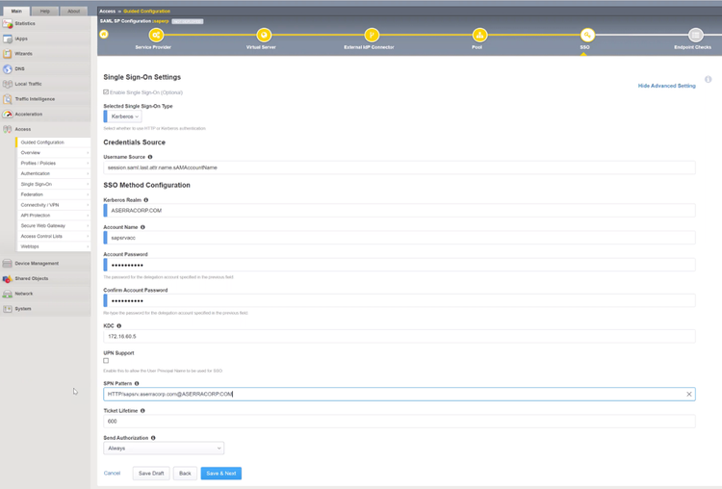Go to the Pool step icon

point(479,35)
